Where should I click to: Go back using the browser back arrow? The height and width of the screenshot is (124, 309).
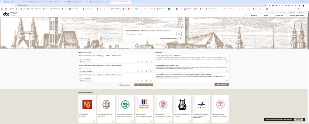pyautogui.click(x=2, y=6)
